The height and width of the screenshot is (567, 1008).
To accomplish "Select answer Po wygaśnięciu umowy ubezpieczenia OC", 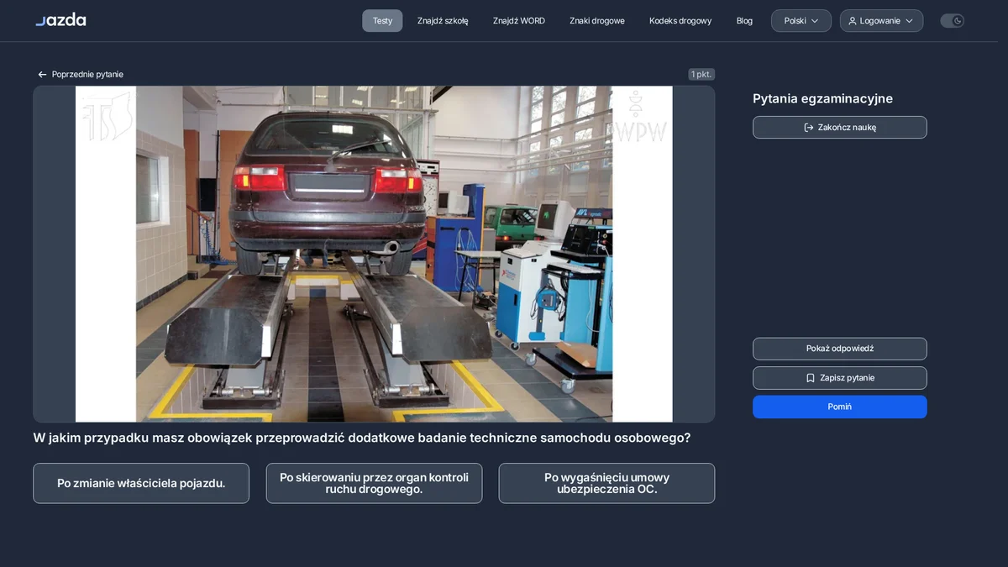I will pos(606,484).
